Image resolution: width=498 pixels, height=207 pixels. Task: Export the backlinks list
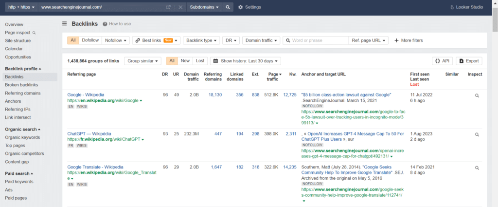point(469,61)
